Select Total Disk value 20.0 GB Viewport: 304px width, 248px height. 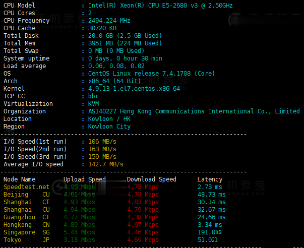[x=100, y=36]
